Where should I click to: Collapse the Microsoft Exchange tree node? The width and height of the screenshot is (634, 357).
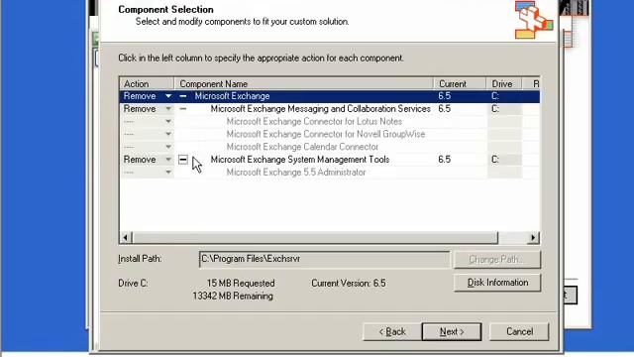[183, 96]
